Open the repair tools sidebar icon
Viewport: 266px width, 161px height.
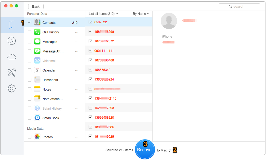pyautogui.click(x=12, y=73)
